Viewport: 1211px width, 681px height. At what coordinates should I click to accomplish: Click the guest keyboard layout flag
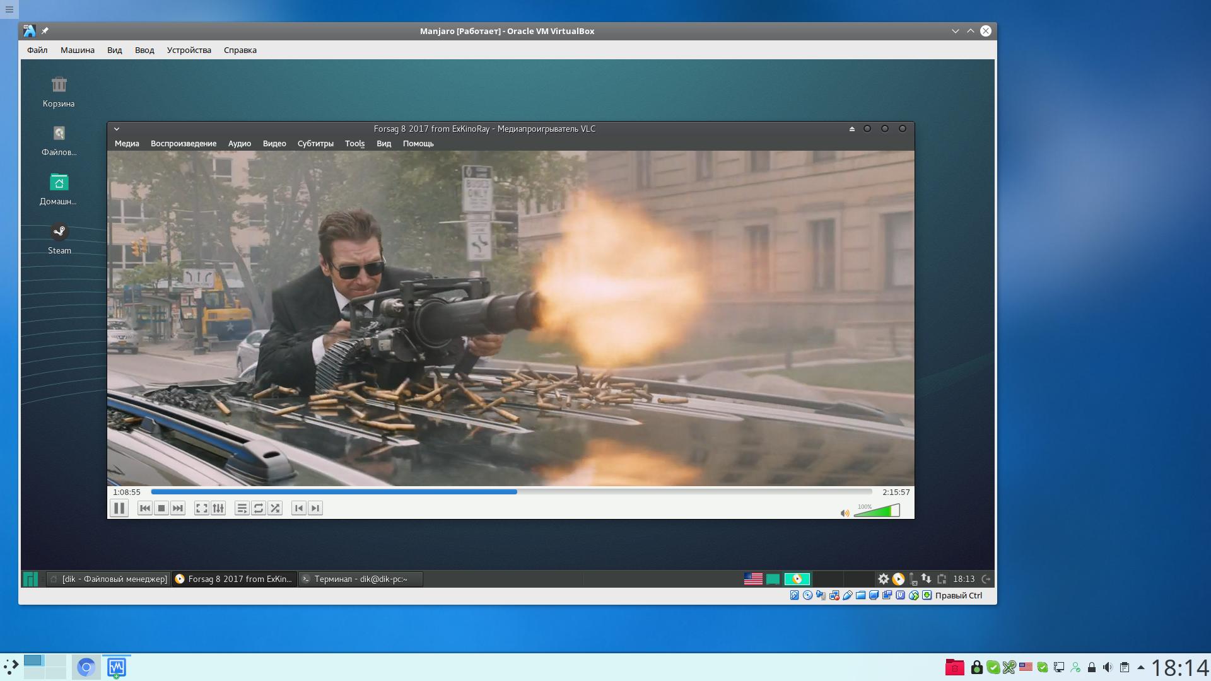pos(753,579)
